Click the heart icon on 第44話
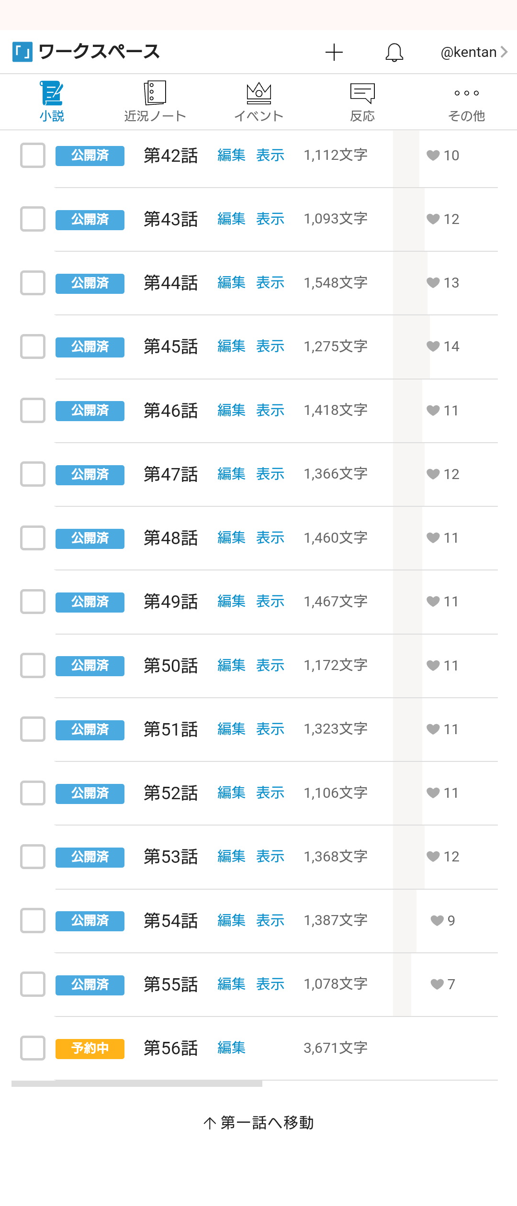This screenshot has height=1206, width=517. pyautogui.click(x=433, y=283)
